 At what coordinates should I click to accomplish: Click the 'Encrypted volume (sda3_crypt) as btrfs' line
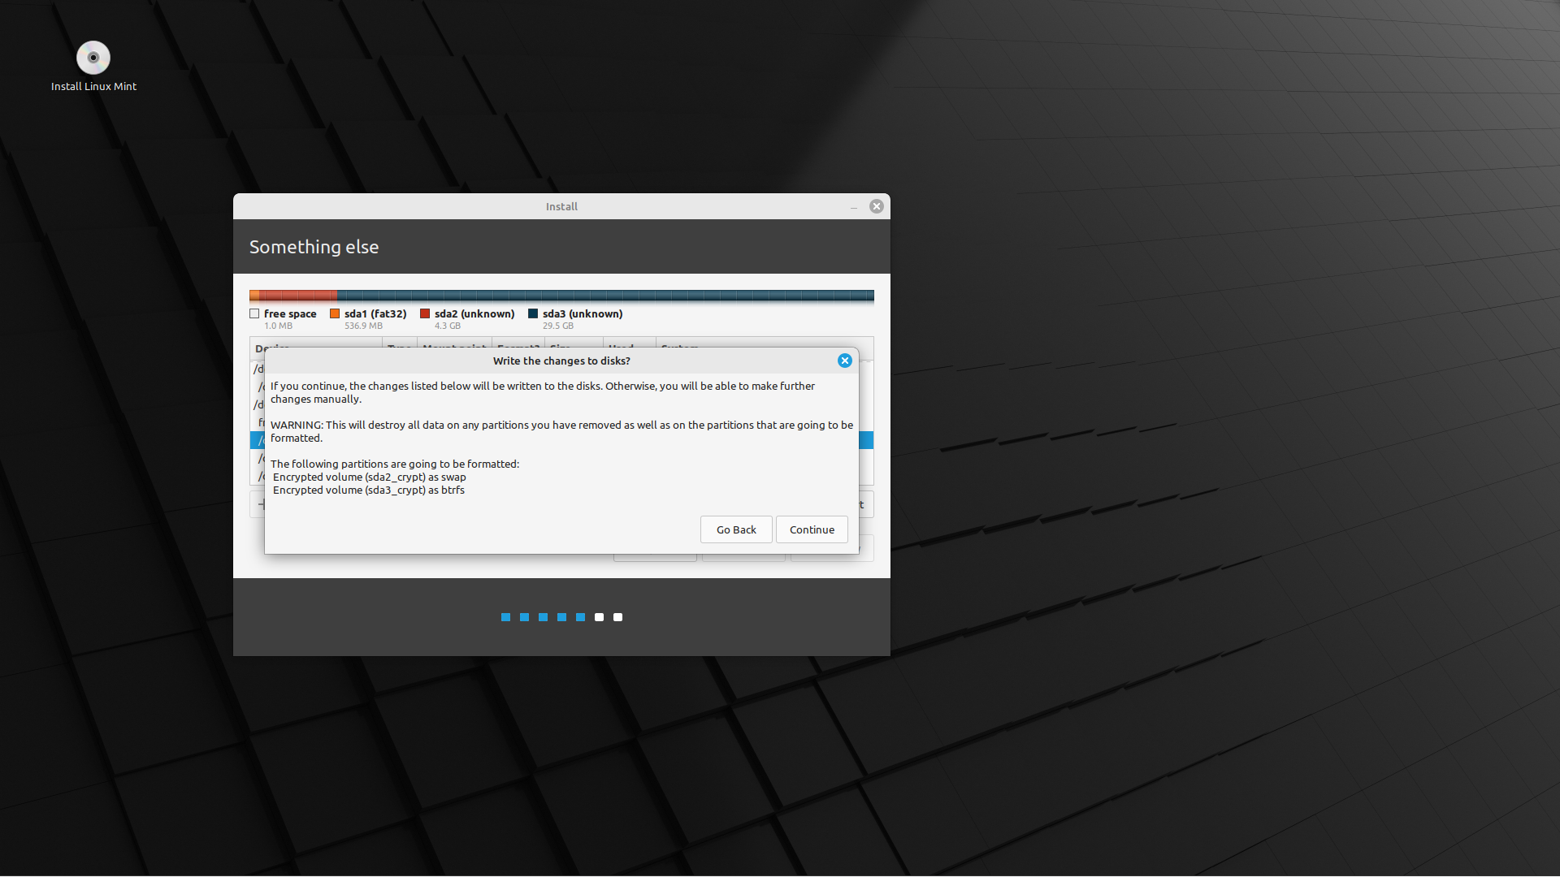369,490
